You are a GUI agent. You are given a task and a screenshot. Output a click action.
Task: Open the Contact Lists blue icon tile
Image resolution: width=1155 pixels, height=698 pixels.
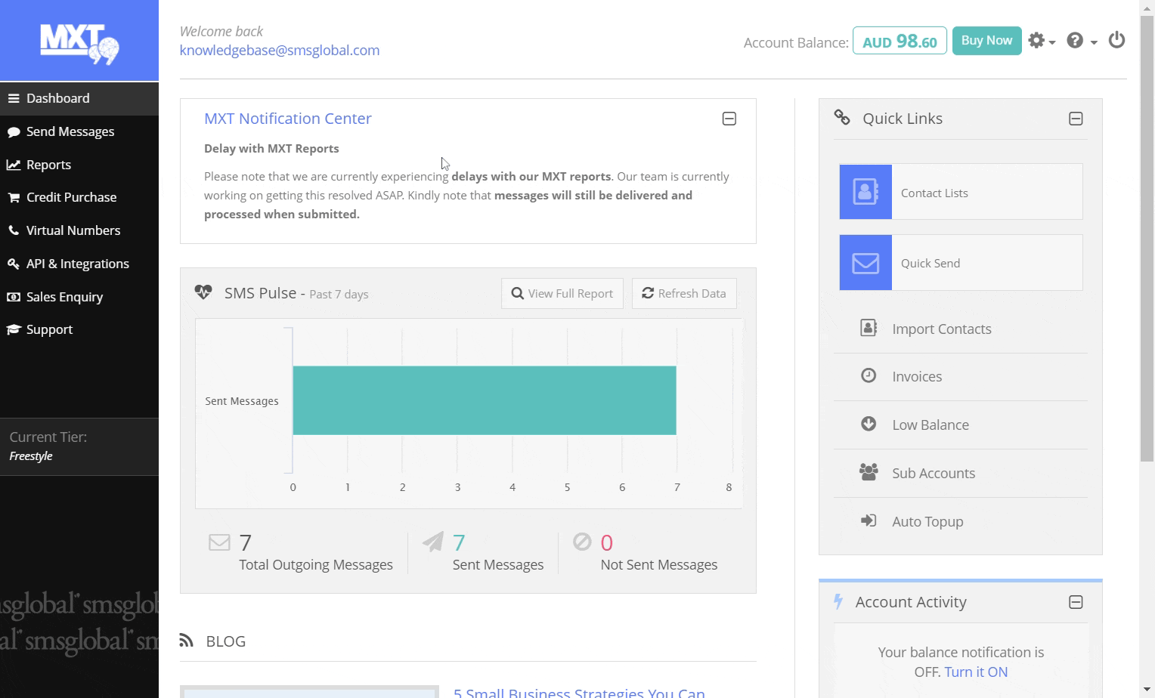(x=865, y=192)
